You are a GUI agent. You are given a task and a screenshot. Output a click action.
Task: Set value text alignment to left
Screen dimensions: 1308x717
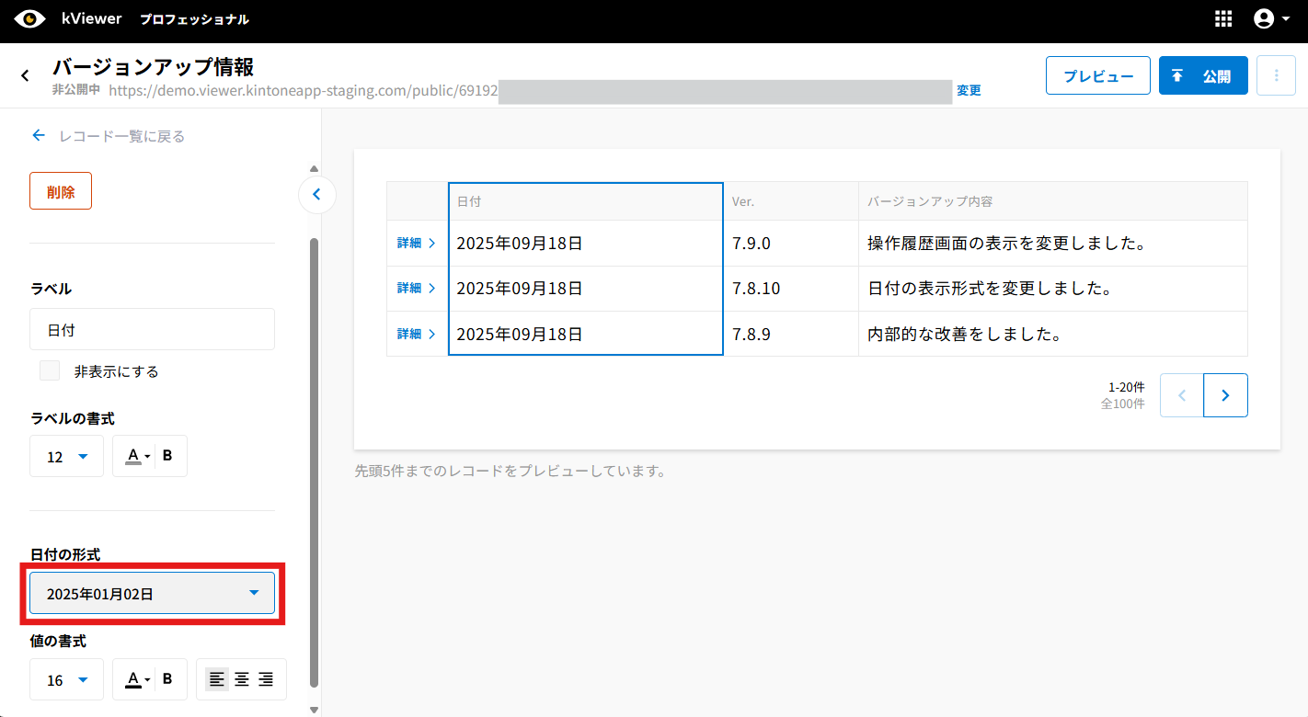pyautogui.click(x=217, y=679)
